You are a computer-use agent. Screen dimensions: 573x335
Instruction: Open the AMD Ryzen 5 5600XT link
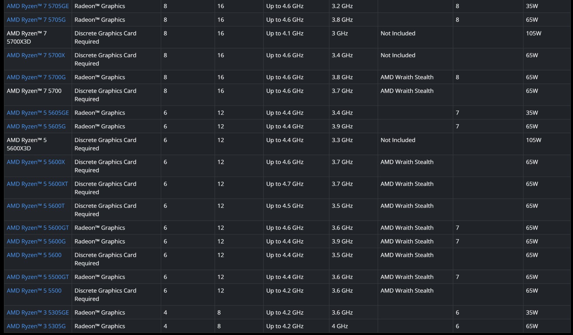point(37,184)
